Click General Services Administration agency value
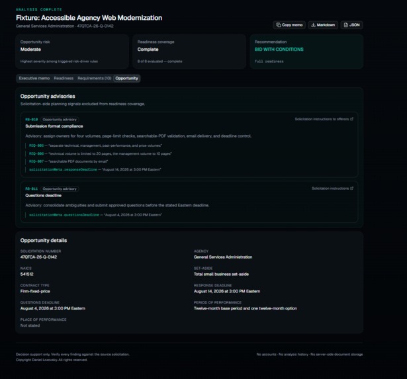 (223, 257)
